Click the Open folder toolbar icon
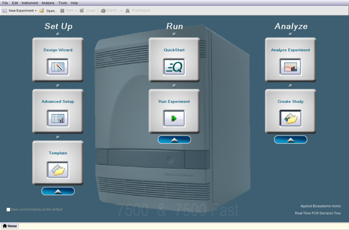This screenshot has width=349, height=230. pyautogui.click(x=42, y=11)
